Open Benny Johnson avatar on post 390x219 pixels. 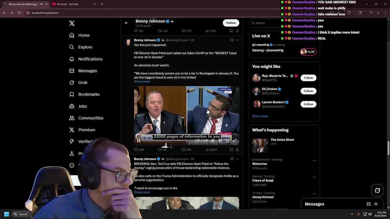tap(128, 42)
